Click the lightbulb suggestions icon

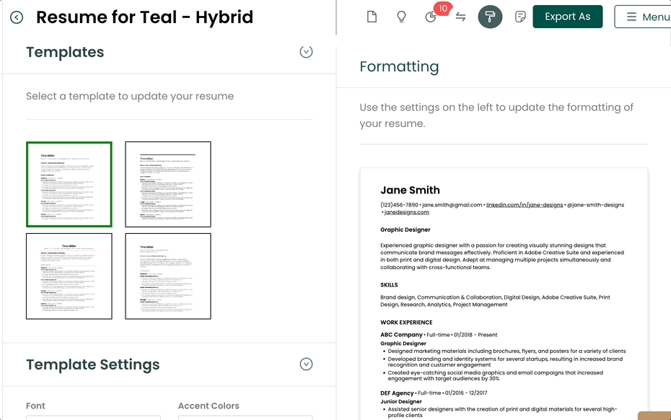(401, 16)
